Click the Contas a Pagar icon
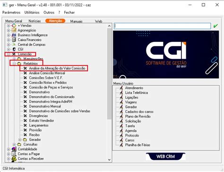This screenshot has width=224, height=172. coord(14,154)
